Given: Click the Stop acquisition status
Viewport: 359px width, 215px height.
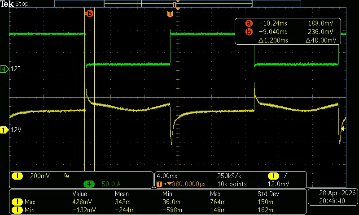Looking at the screenshot, I should (x=22, y=4).
